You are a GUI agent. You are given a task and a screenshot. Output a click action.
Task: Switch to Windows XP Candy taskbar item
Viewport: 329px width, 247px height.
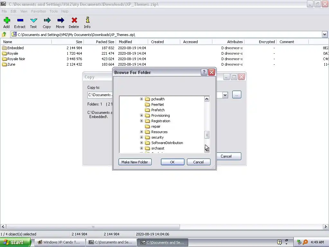59,242
